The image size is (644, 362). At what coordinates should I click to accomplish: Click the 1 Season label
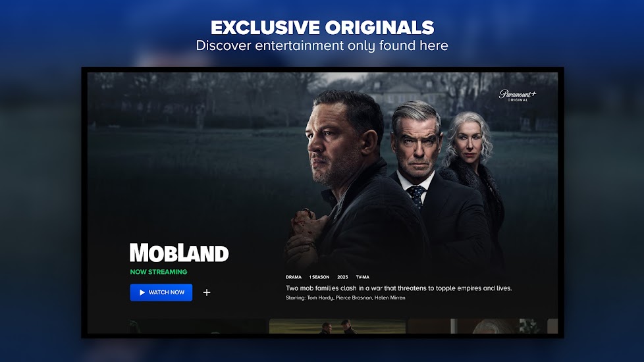tap(319, 277)
